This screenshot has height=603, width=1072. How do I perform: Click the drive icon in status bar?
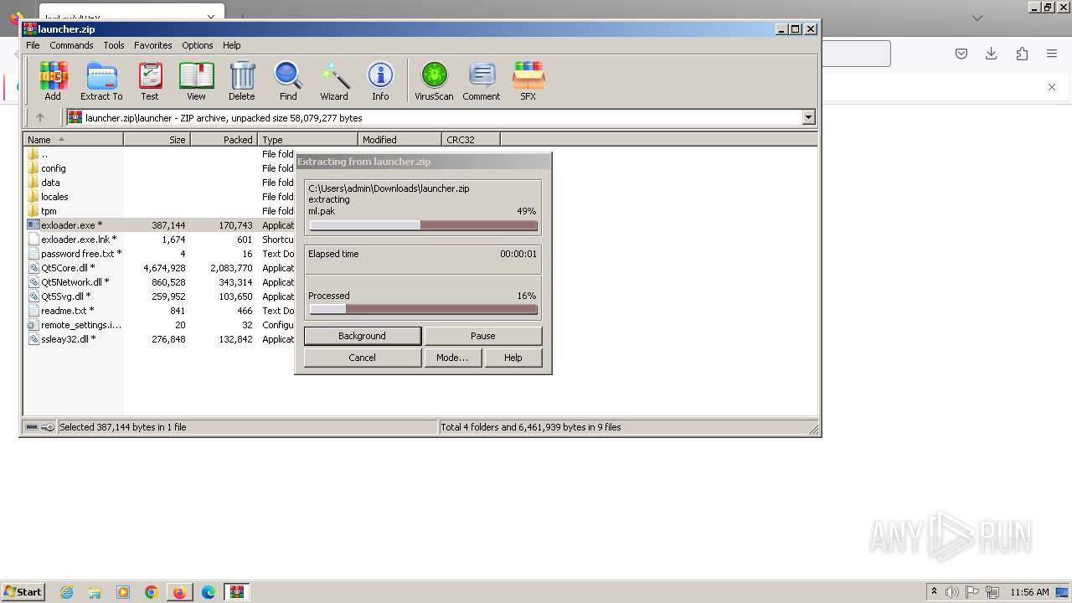pos(32,427)
